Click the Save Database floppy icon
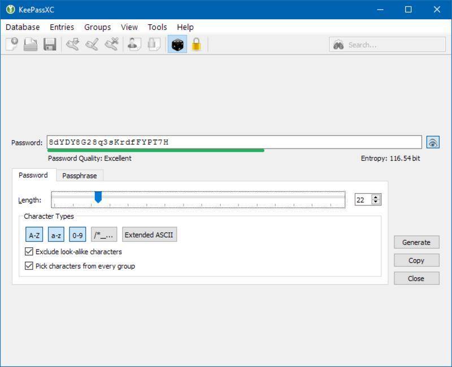The width and height of the screenshot is (452, 367). 50,45
